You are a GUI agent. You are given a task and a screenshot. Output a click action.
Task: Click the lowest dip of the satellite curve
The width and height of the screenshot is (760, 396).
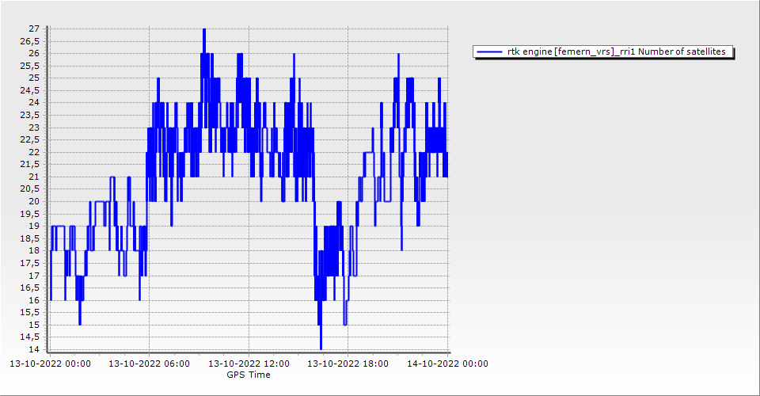[321, 348]
